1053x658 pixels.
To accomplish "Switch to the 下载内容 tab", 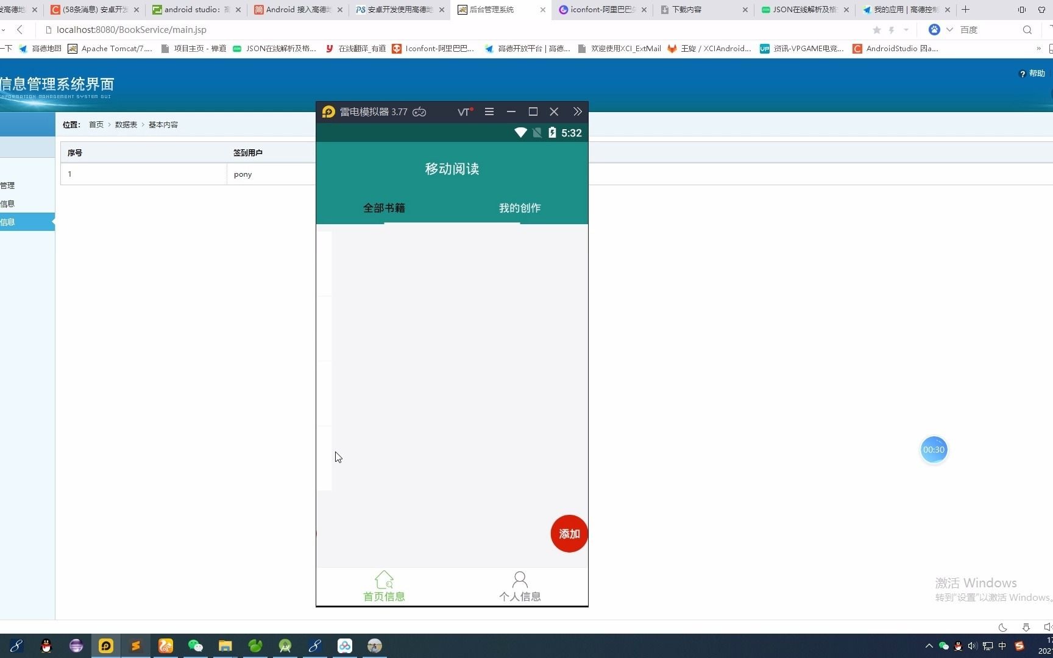I will point(704,9).
